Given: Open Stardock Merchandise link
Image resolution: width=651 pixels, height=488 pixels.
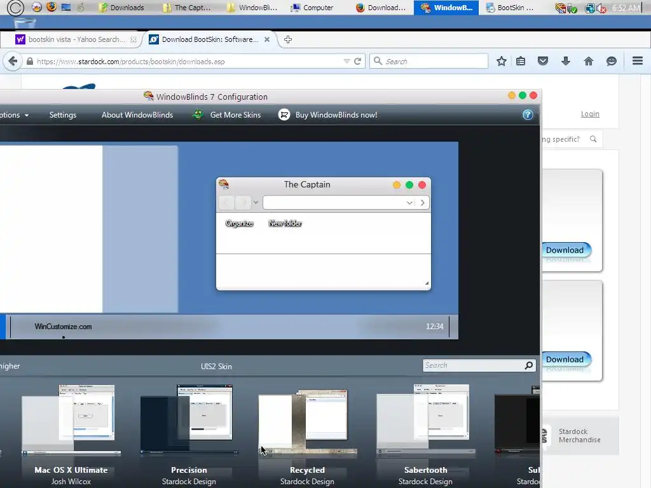Looking at the screenshot, I should (580, 436).
